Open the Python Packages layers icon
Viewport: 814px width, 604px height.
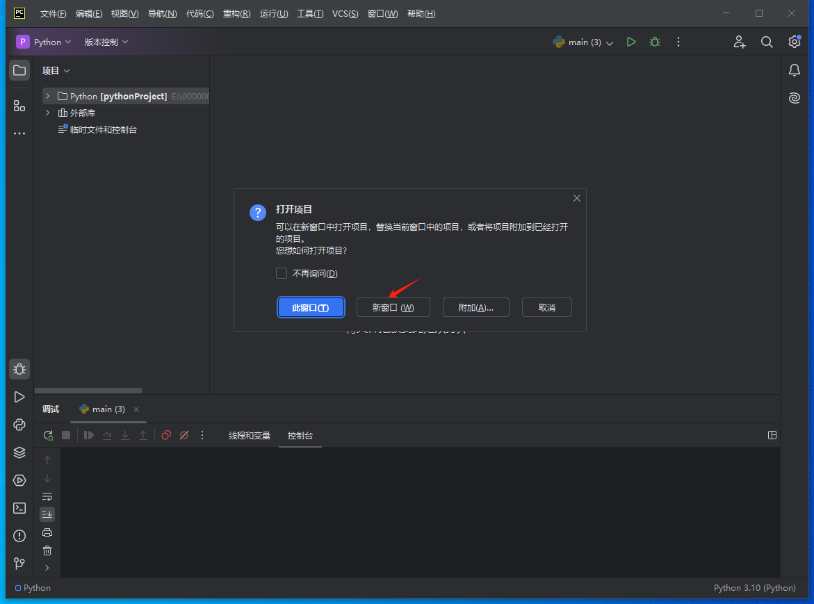click(x=19, y=452)
